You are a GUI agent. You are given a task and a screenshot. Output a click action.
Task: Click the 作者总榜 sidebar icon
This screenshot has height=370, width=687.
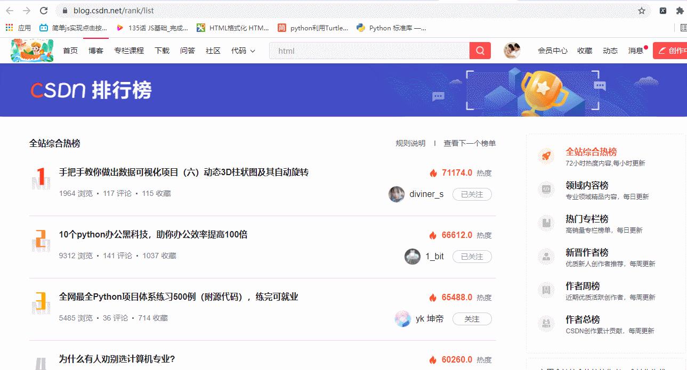coord(546,322)
